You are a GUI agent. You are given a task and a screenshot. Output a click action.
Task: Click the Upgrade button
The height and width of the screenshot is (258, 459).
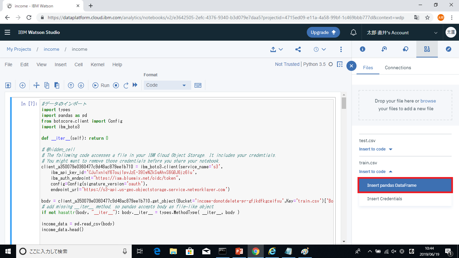click(x=323, y=32)
